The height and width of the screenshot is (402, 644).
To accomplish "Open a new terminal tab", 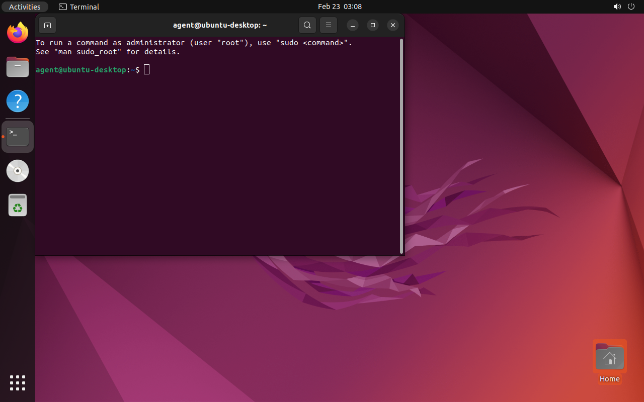I will point(47,25).
